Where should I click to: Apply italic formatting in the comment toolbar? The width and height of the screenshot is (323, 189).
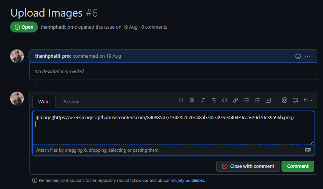pos(203,100)
